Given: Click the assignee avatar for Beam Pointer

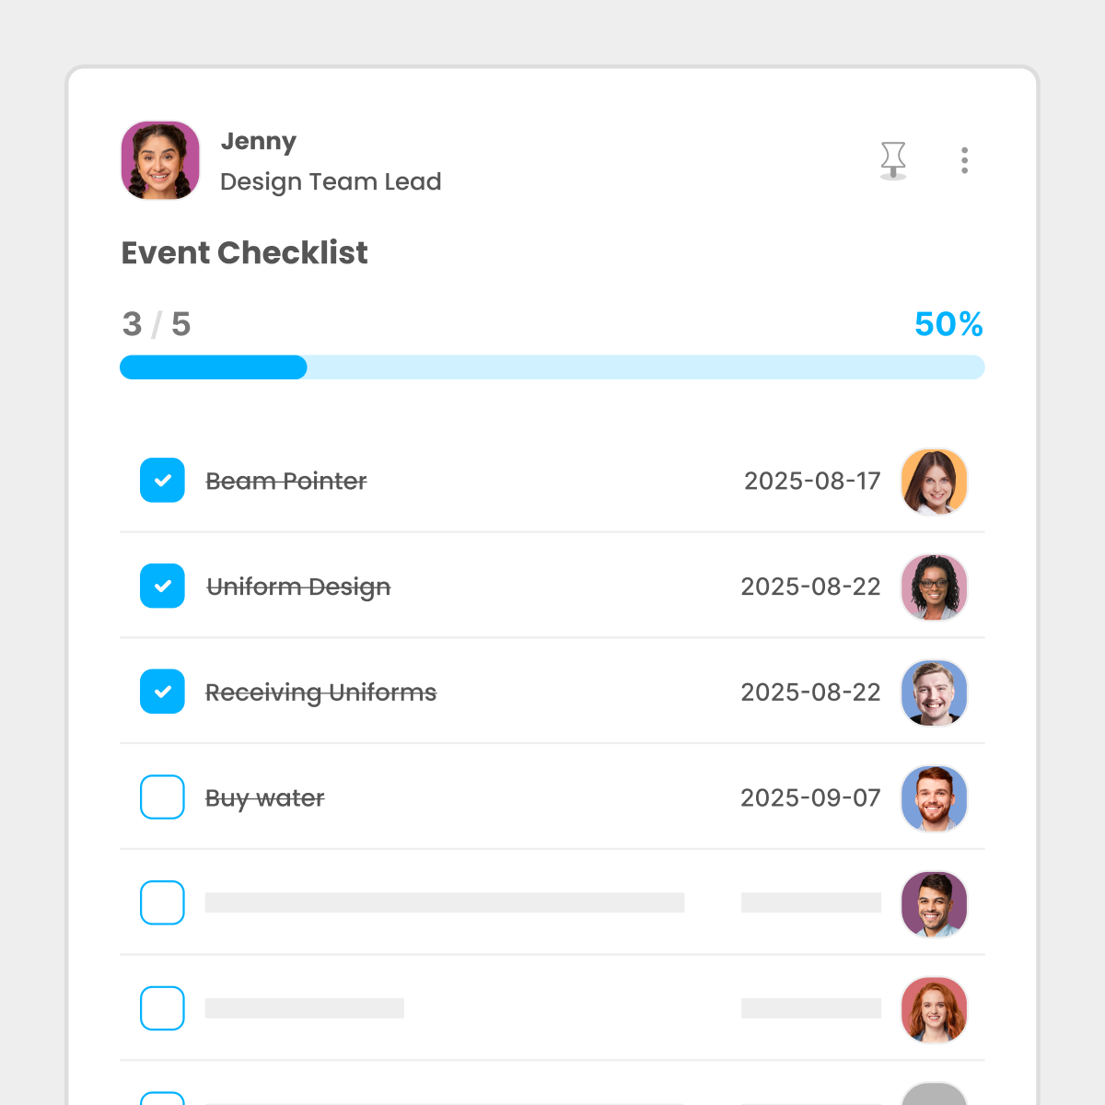Looking at the screenshot, I should click(x=934, y=482).
